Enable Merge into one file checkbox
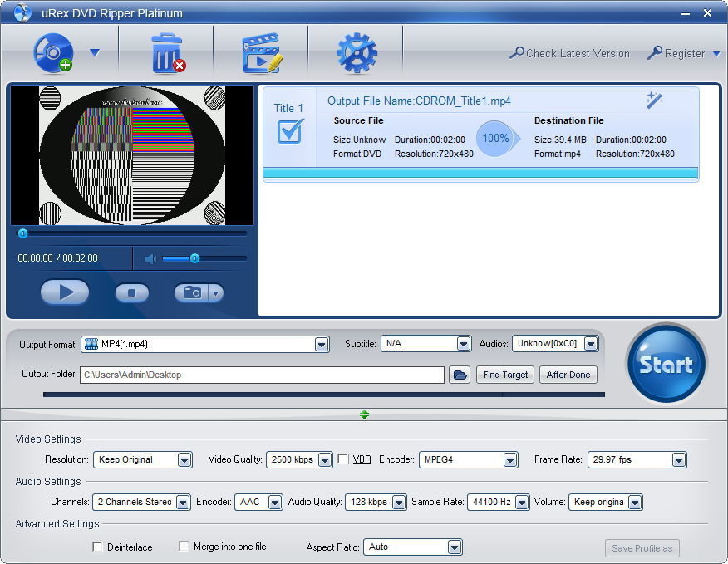 (x=184, y=547)
